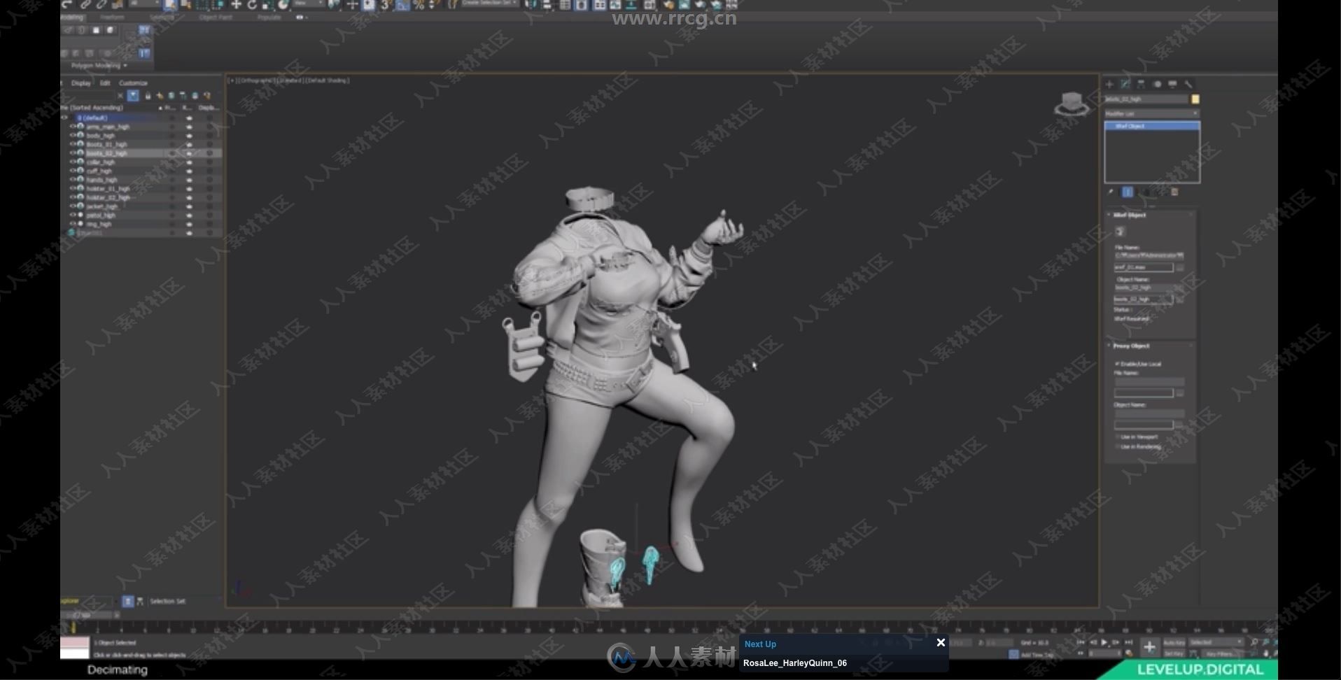The height and width of the screenshot is (680, 1341).
Task: Select the Rotate tool in main toolbar
Action: [252, 4]
